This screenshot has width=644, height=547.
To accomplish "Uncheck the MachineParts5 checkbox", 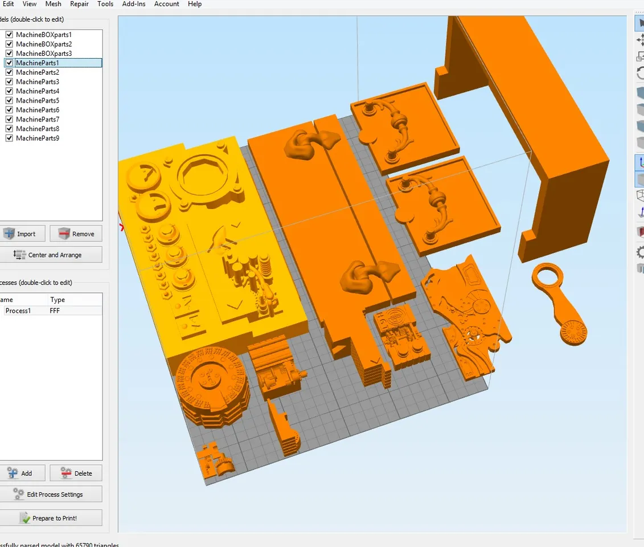I will point(9,101).
